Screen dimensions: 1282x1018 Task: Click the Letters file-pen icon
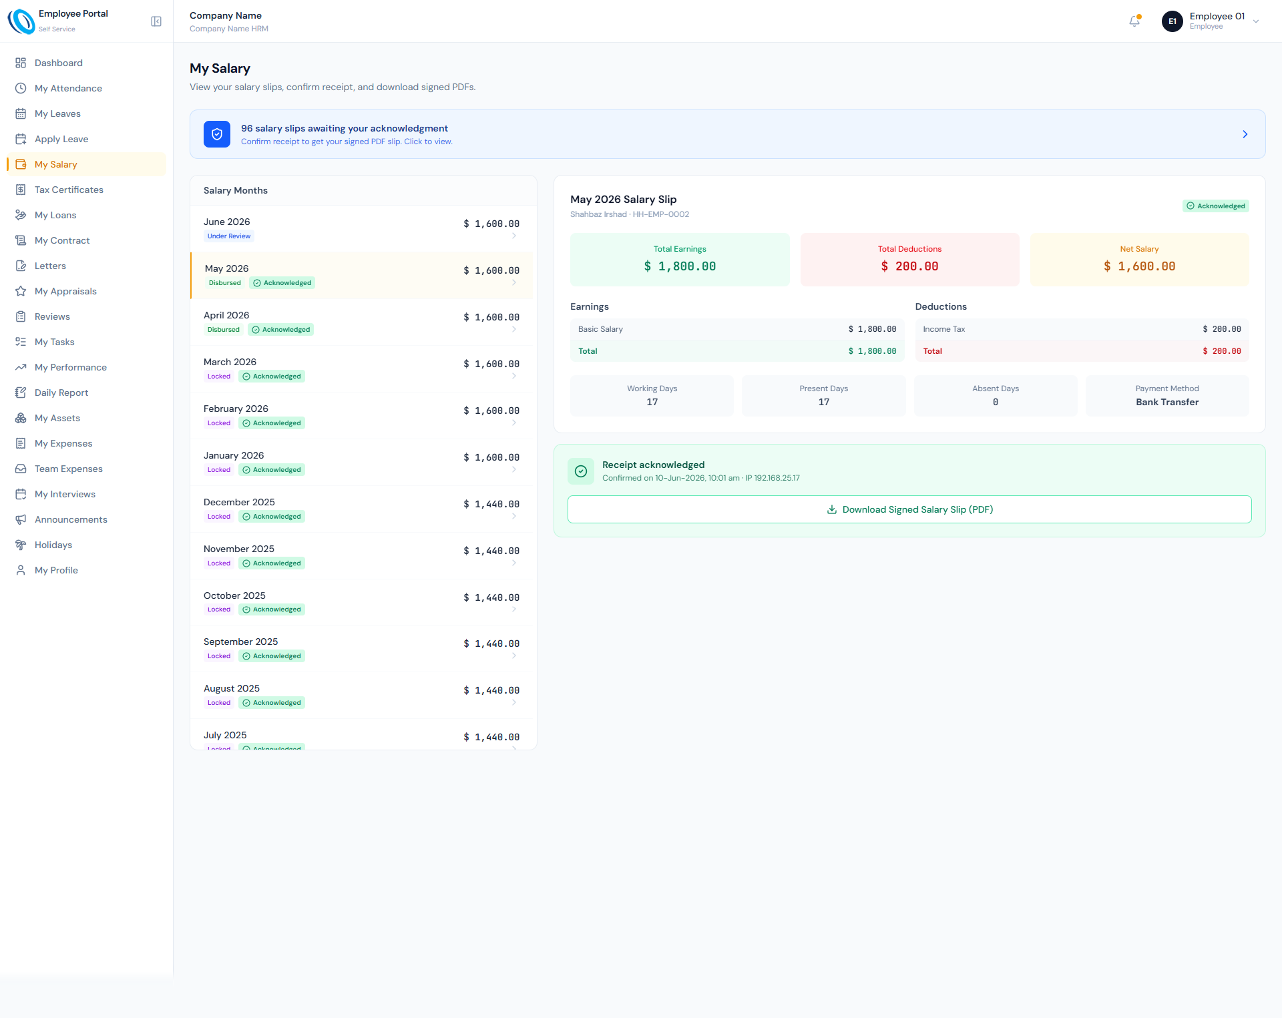[21, 266]
